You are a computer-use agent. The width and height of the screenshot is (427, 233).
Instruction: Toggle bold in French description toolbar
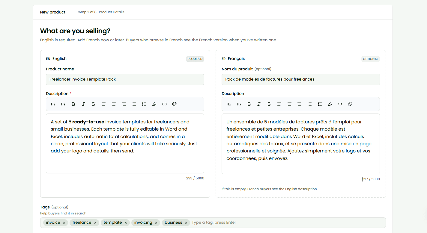point(249,104)
